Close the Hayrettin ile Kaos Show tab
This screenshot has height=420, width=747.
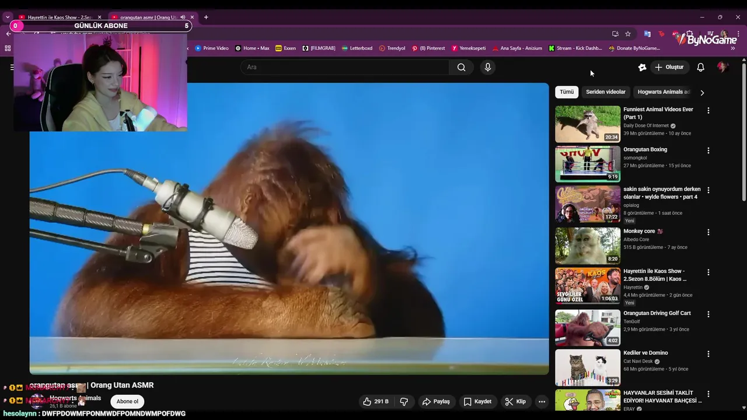pyautogui.click(x=99, y=17)
